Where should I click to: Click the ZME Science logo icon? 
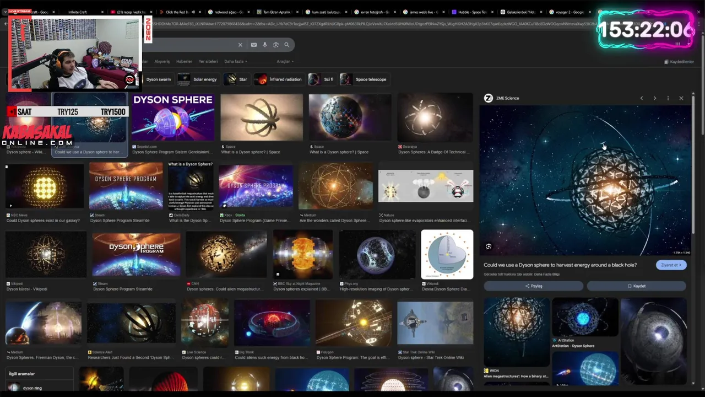coord(488,98)
